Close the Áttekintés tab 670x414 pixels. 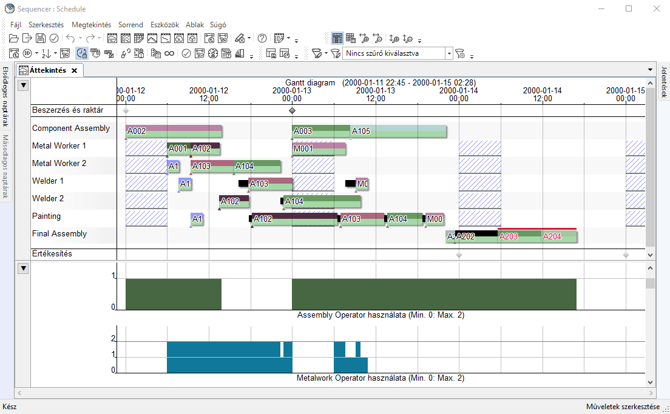click(74, 70)
